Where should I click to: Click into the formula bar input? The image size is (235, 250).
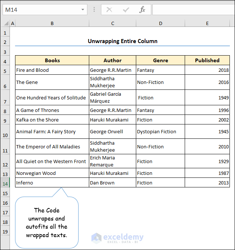[x=194, y=10]
